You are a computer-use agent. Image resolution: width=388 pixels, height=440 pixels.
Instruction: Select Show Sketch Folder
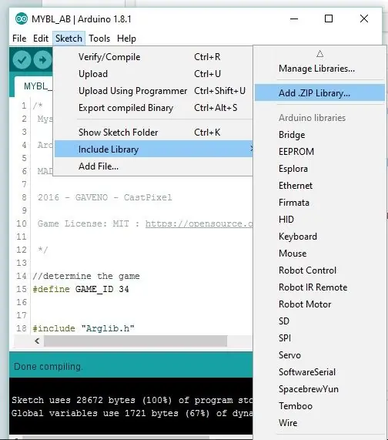coord(153,133)
